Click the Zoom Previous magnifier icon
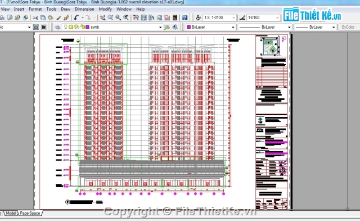This screenshot has width=360, height=222. (x=126, y=17)
